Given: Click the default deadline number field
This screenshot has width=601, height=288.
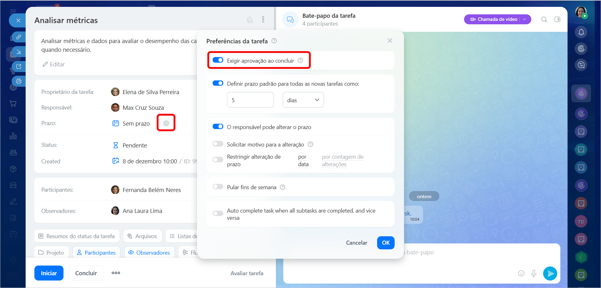Looking at the screenshot, I should 250,100.
